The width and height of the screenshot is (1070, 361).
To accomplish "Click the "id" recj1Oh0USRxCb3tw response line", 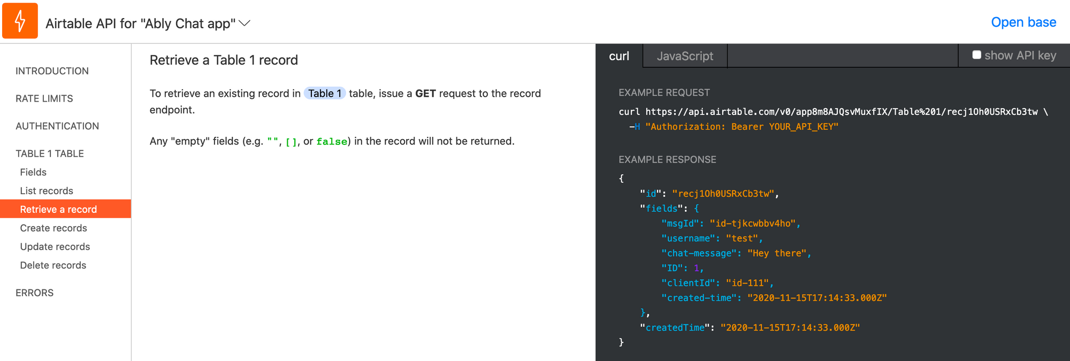I will 709,194.
